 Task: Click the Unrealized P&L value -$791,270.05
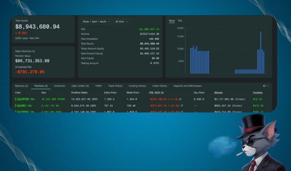30,72
